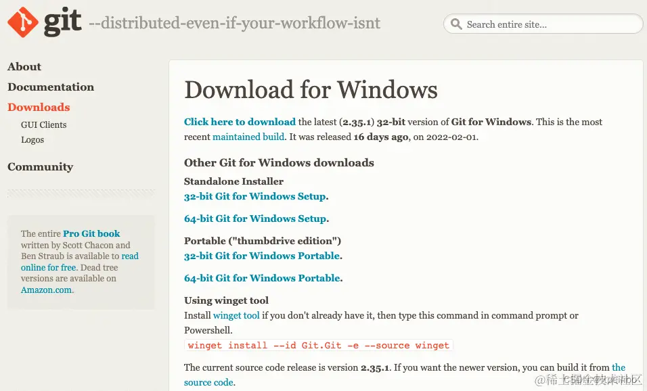Click the 'Other Git for Windows downloads' heading

[x=279, y=162]
